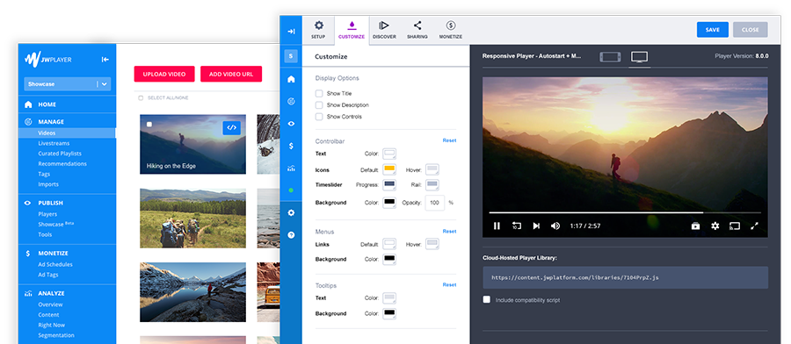Click the manage icon in collapsed rail
The width and height of the screenshot is (791, 344).
291,101
